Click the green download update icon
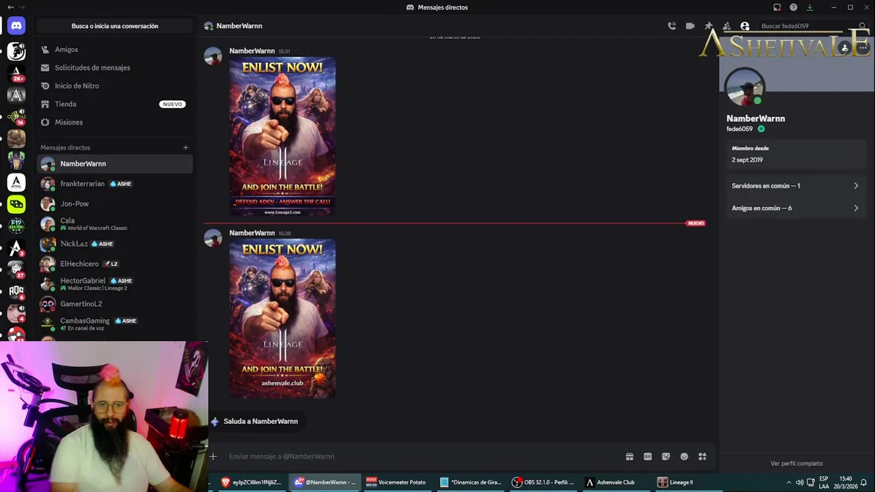This screenshot has width=875, height=492. tap(810, 7)
